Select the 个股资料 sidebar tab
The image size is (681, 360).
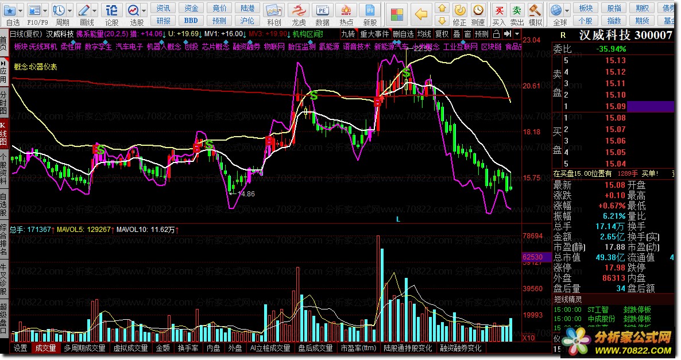(x=3, y=168)
